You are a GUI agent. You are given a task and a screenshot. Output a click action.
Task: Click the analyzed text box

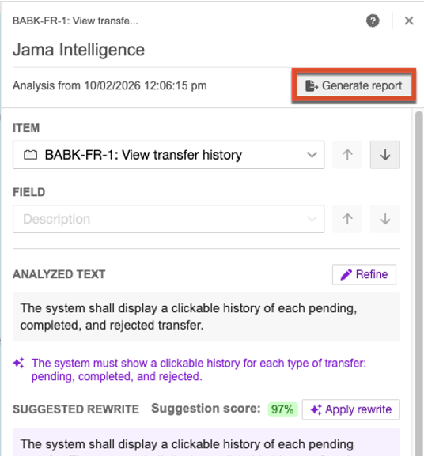206,317
